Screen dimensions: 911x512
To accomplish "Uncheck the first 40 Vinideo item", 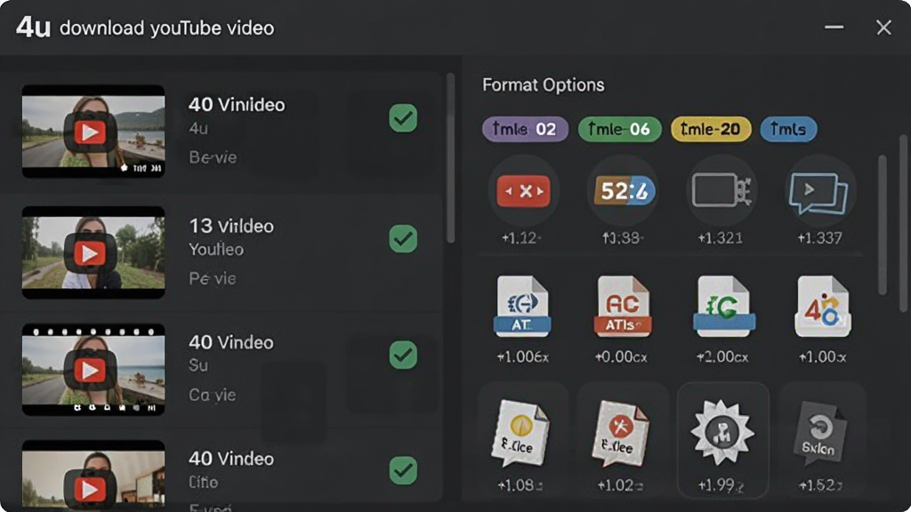I will pyautogui.click(x=403, y=118).
